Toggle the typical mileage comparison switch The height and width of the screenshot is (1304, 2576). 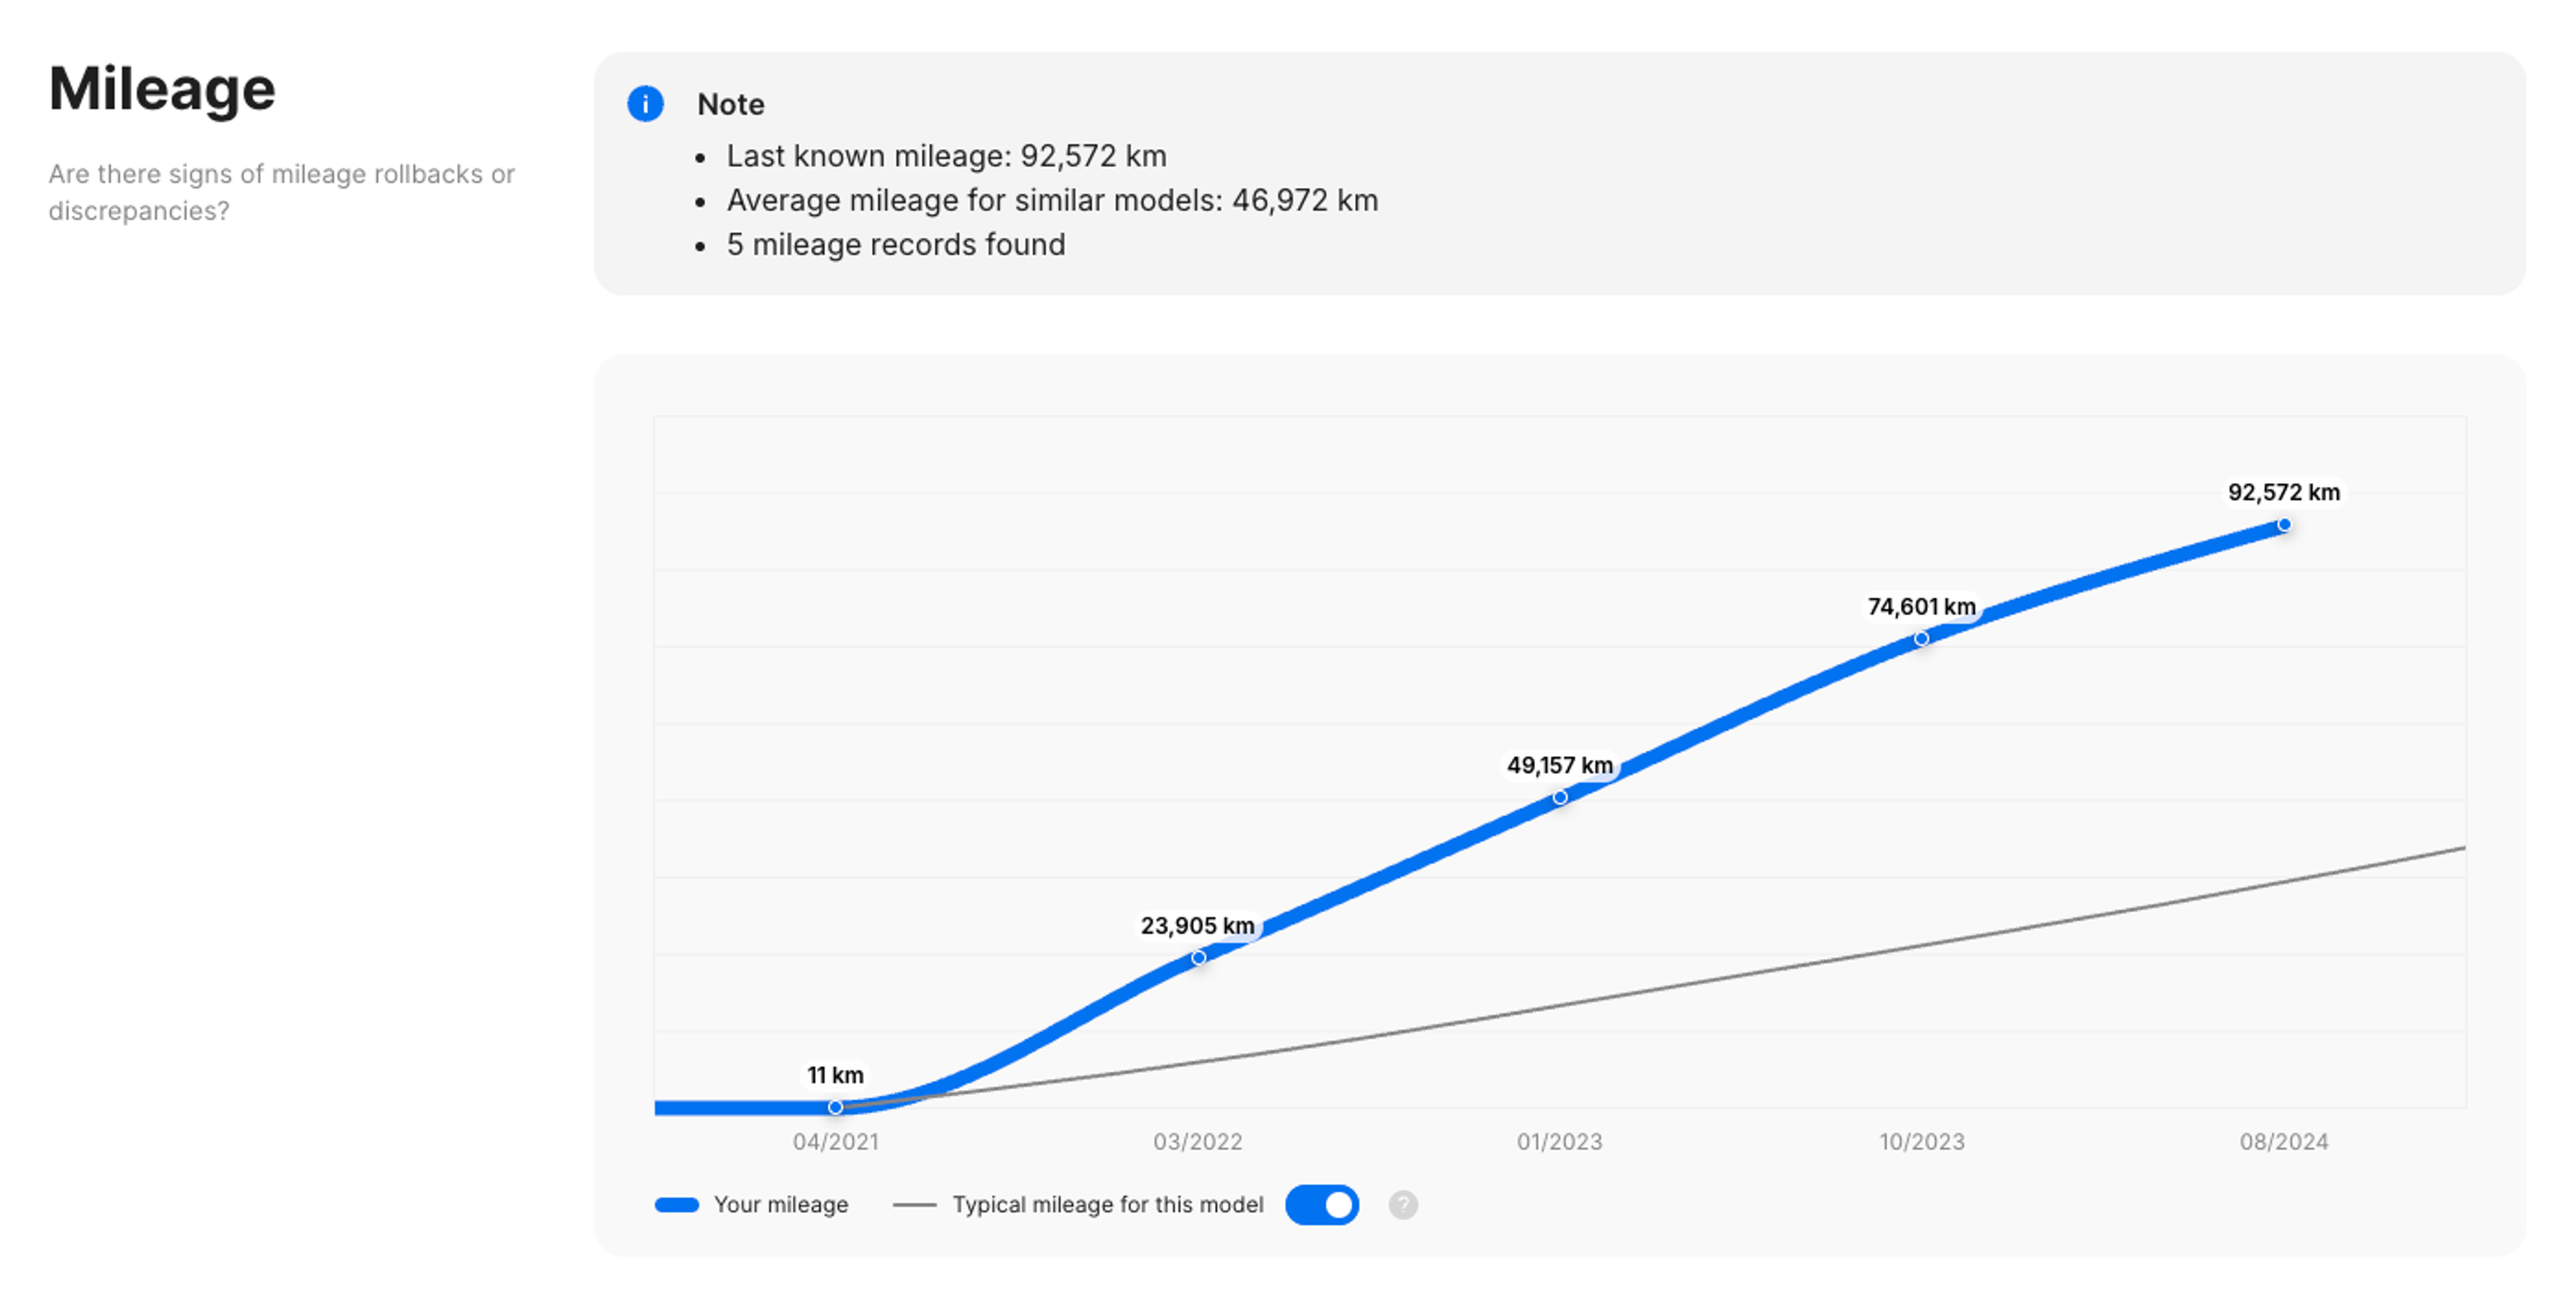(1321, 1204)
